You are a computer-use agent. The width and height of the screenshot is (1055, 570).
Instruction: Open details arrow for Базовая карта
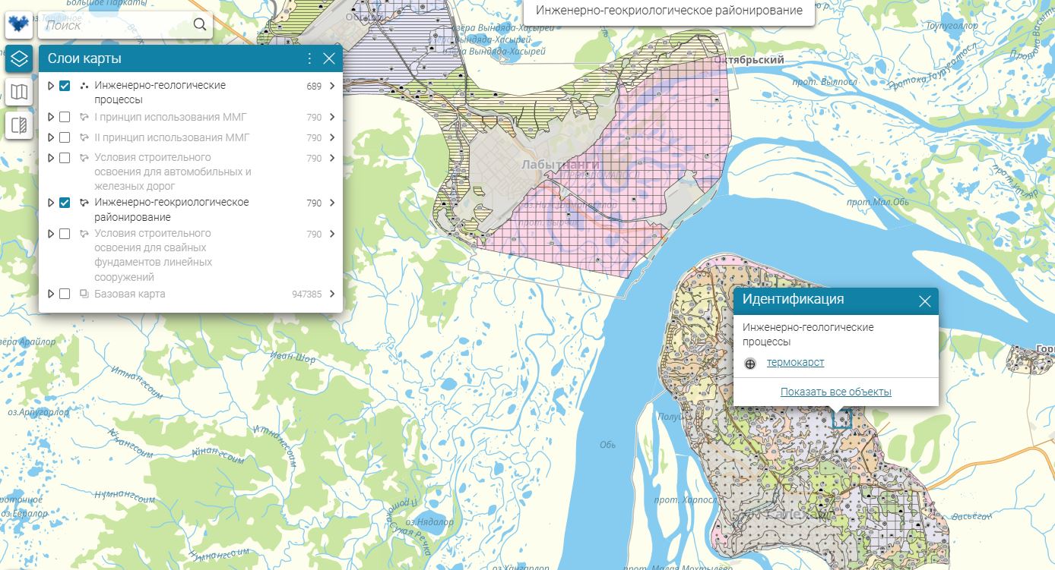(x=332, y=294)
